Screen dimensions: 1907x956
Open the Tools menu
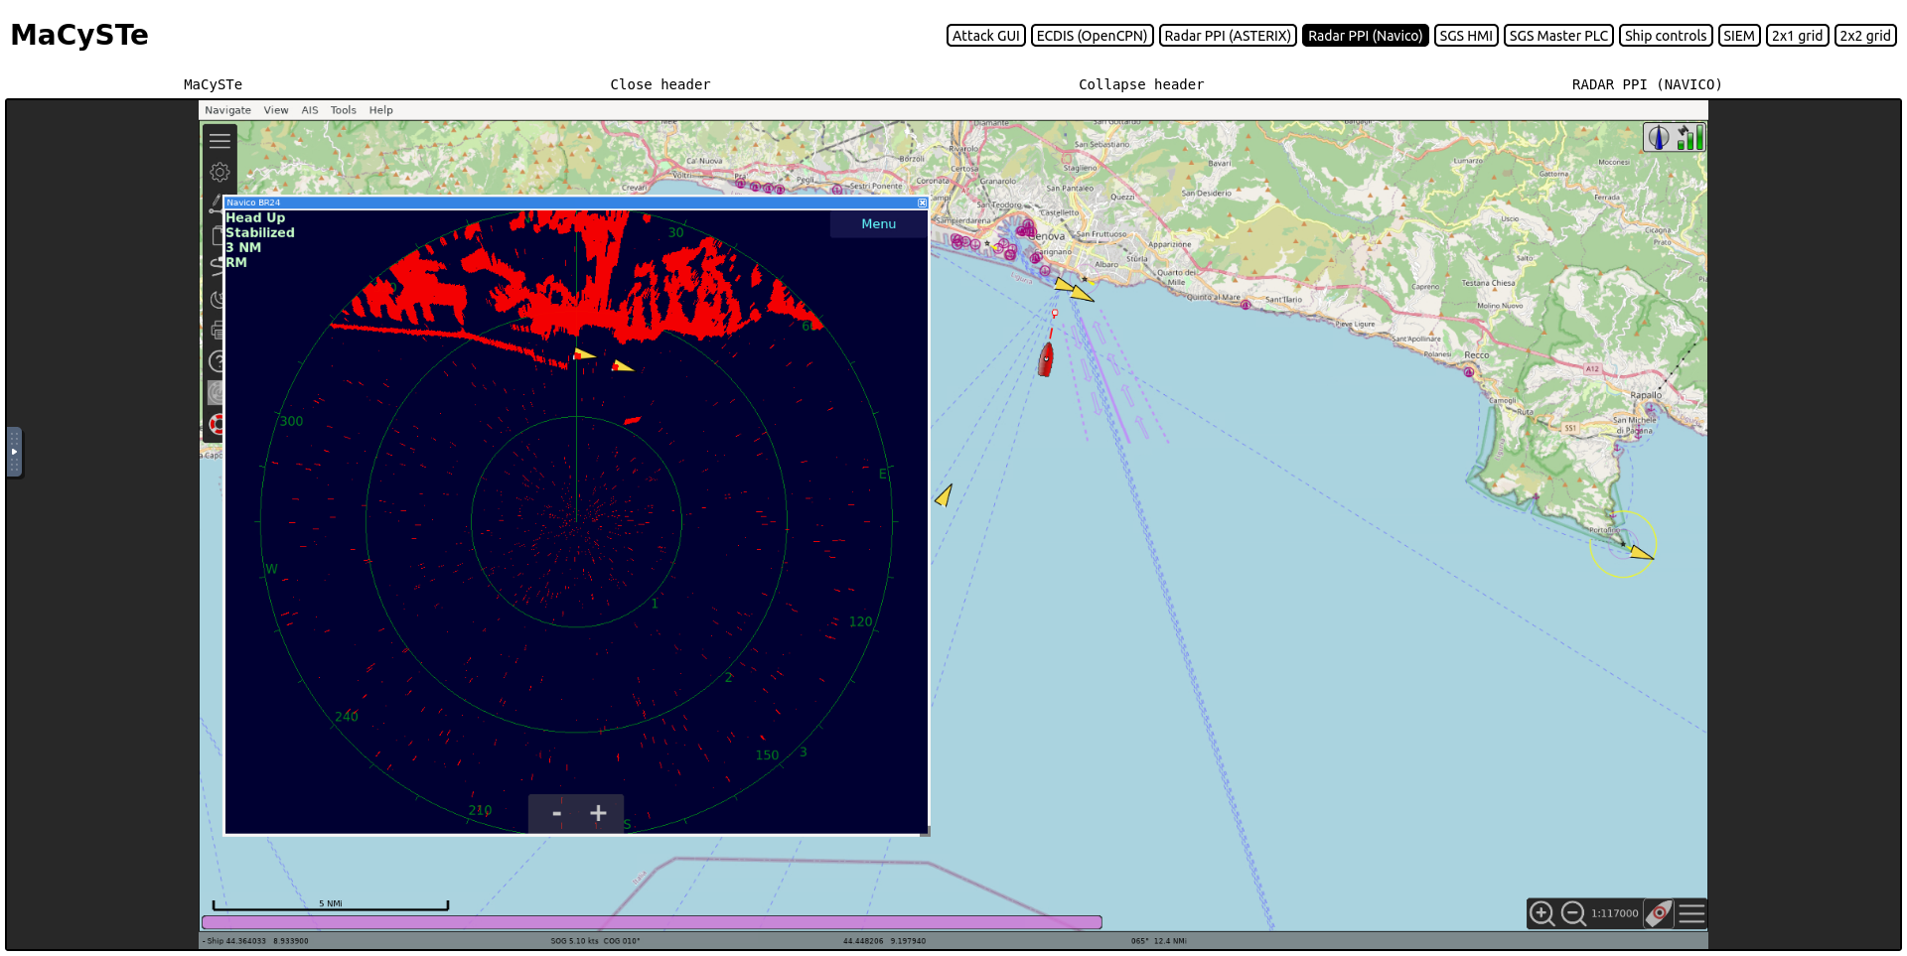tap(343, 110)
